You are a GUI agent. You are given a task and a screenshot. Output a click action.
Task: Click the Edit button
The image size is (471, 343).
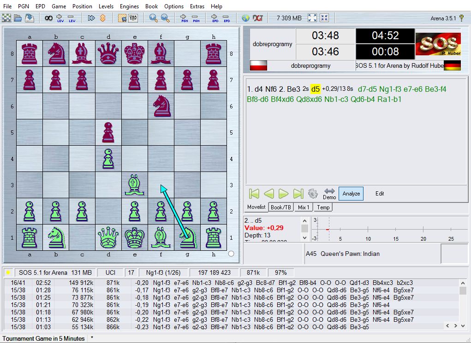click(380, 194)
